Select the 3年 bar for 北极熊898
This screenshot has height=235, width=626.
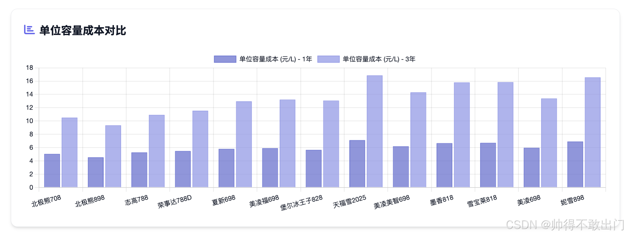pyautogui.click(x=113, y=156)
